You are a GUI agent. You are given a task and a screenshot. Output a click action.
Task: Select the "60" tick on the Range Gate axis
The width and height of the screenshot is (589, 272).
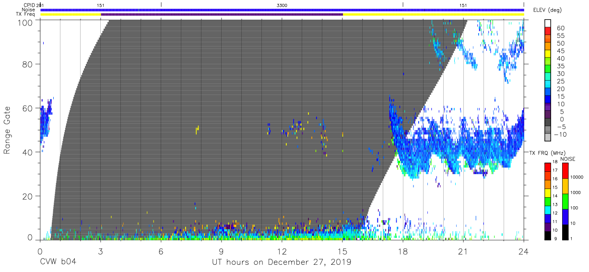coord(27,108)
